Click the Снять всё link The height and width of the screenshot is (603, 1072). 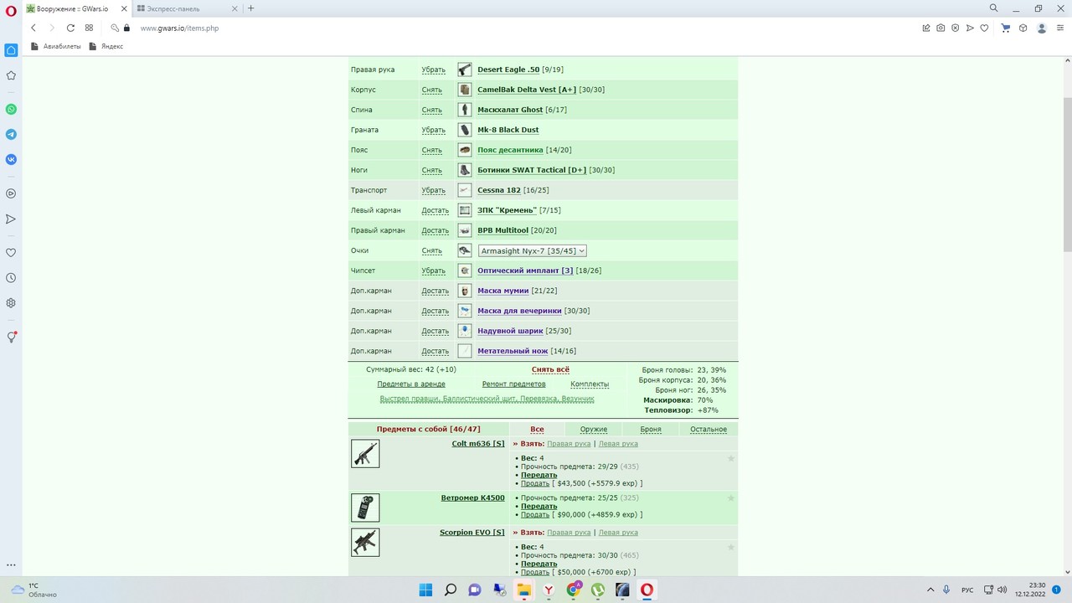[x=550, y=369]
